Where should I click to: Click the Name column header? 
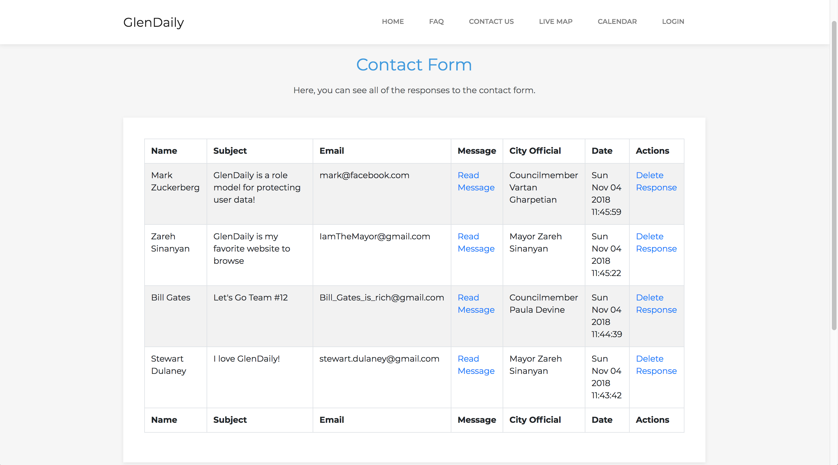pyautogui.click(x=164, y=151)
